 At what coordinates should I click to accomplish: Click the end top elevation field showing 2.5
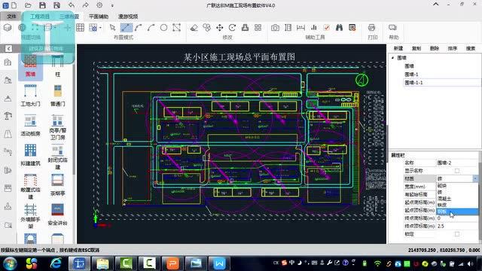pyautogui.click(x=457, y=226)
